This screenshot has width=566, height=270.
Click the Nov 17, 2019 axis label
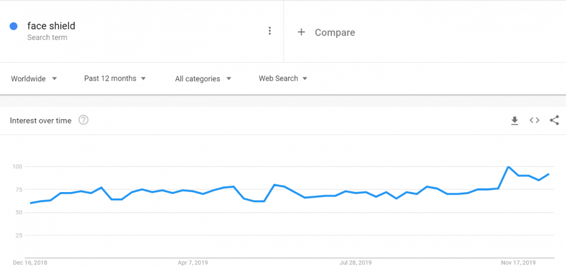coord(518,262)
